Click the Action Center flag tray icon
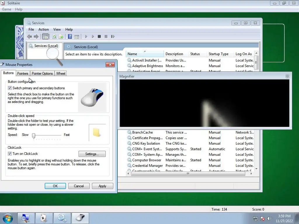This screenshot has height=224, width=299. pyautogui.click(x=263, y=218)
